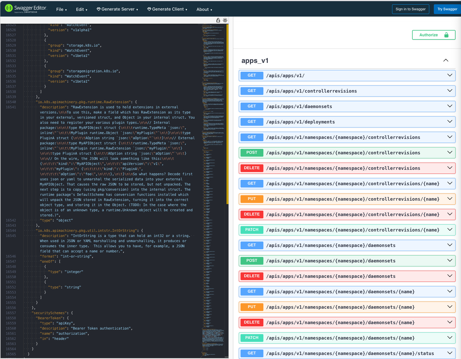461x359 pixels.
Task: Click the PATCH badge on controllerrevisions/{name}
Action: click(x=251, y=230)
